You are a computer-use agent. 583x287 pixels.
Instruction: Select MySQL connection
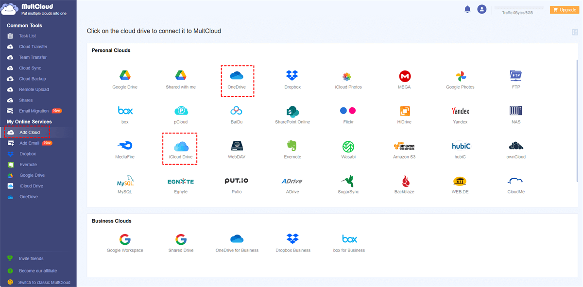125,185
